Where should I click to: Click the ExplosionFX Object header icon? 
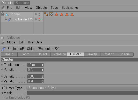pos(4,49)
